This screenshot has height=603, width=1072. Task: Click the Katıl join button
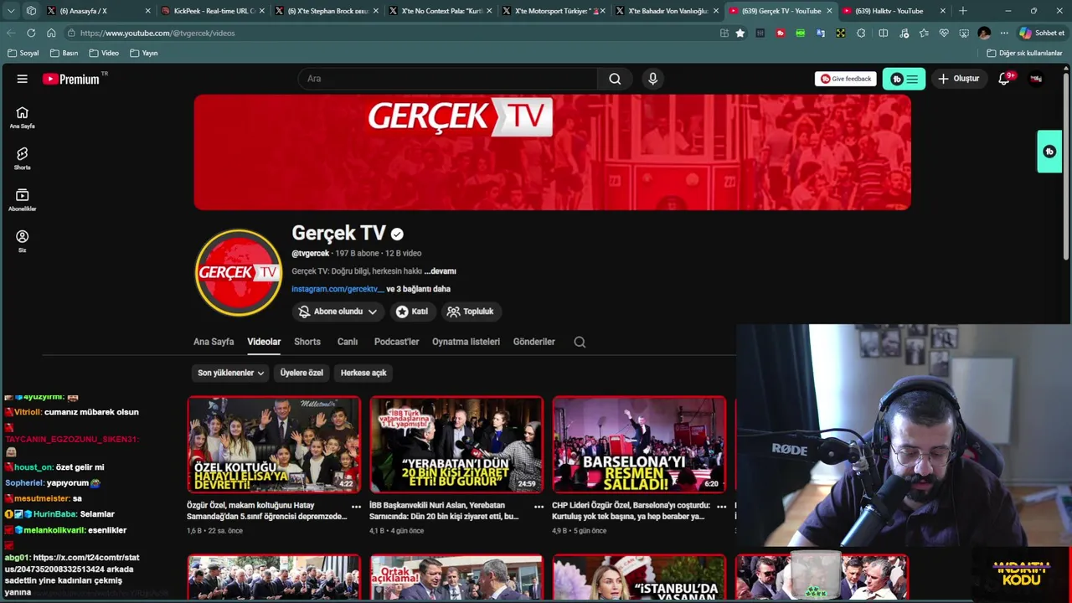coord(412,312)
